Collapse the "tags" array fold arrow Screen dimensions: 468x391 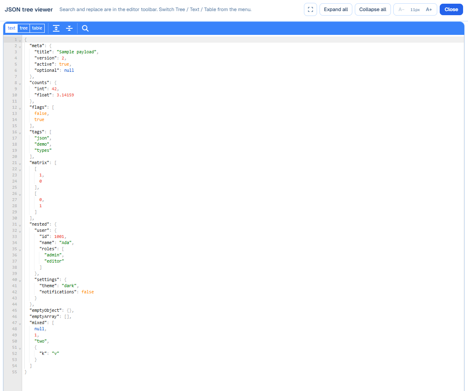click(20, 133)
